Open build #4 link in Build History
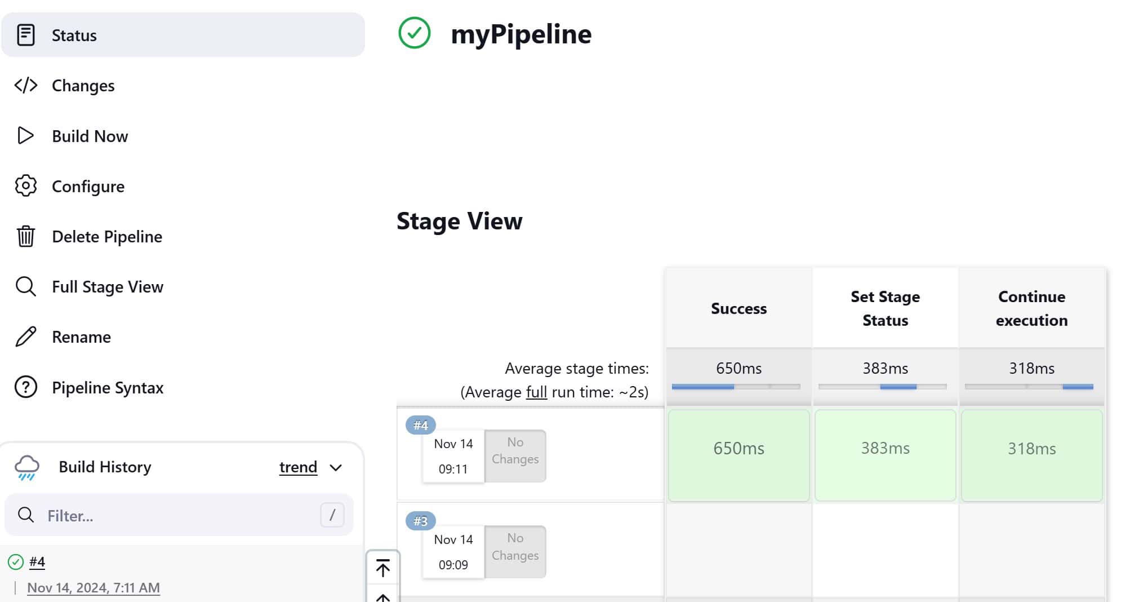This screenshot has height=602, width=1130. [x=37, y=561]
